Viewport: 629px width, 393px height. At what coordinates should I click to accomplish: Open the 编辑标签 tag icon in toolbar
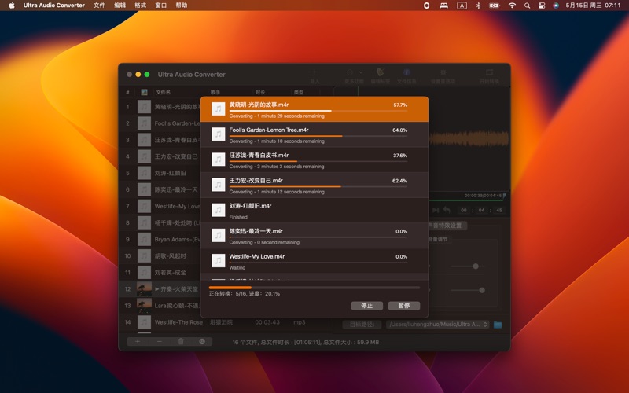point(380,72)
